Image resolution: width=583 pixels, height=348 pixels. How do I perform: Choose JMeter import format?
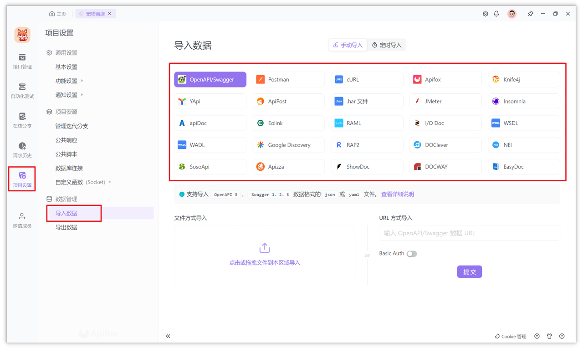[x=445, y=101]
